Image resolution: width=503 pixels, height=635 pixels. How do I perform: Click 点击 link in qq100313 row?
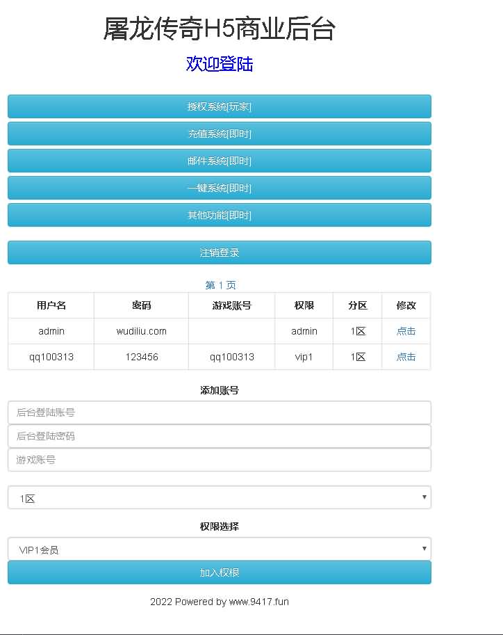(406, 357)
